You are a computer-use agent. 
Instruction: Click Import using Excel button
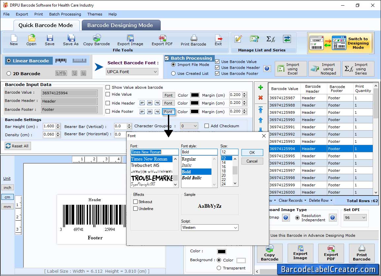291,69
